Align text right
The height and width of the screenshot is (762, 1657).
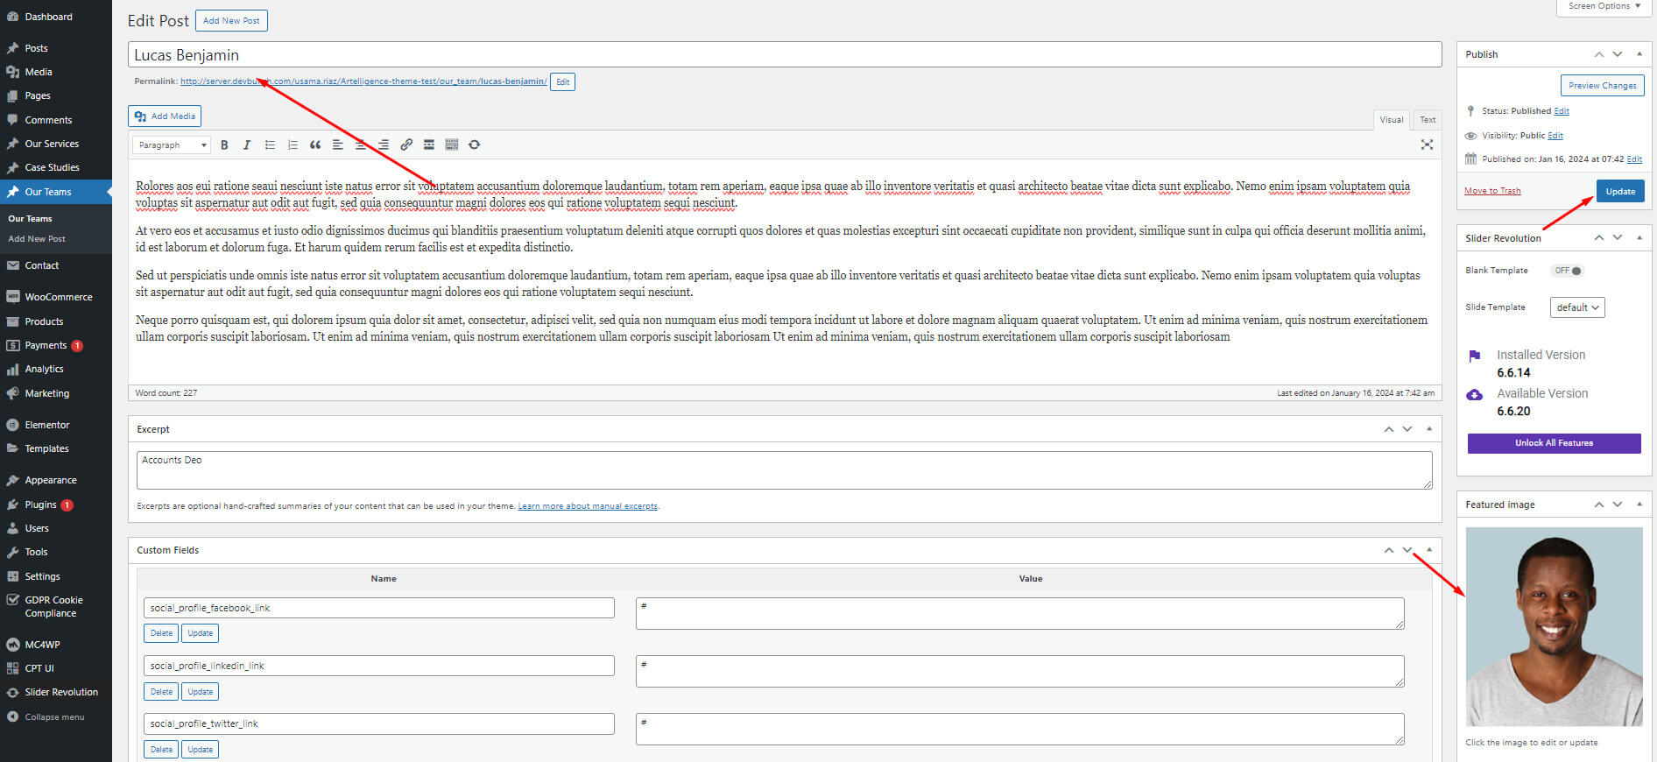pyautogui.click(x=384, y=145)
